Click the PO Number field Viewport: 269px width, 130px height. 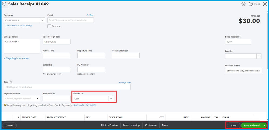(91, 70)
